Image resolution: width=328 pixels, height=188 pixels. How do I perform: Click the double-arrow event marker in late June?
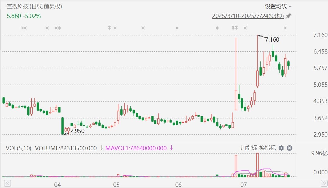click(234, 28)
